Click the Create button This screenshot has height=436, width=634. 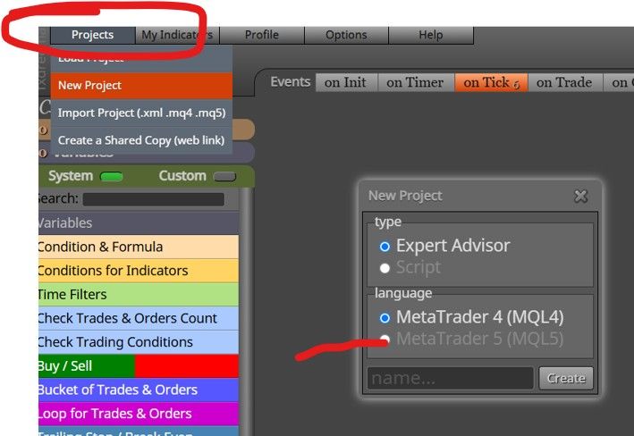click(566, 378)
